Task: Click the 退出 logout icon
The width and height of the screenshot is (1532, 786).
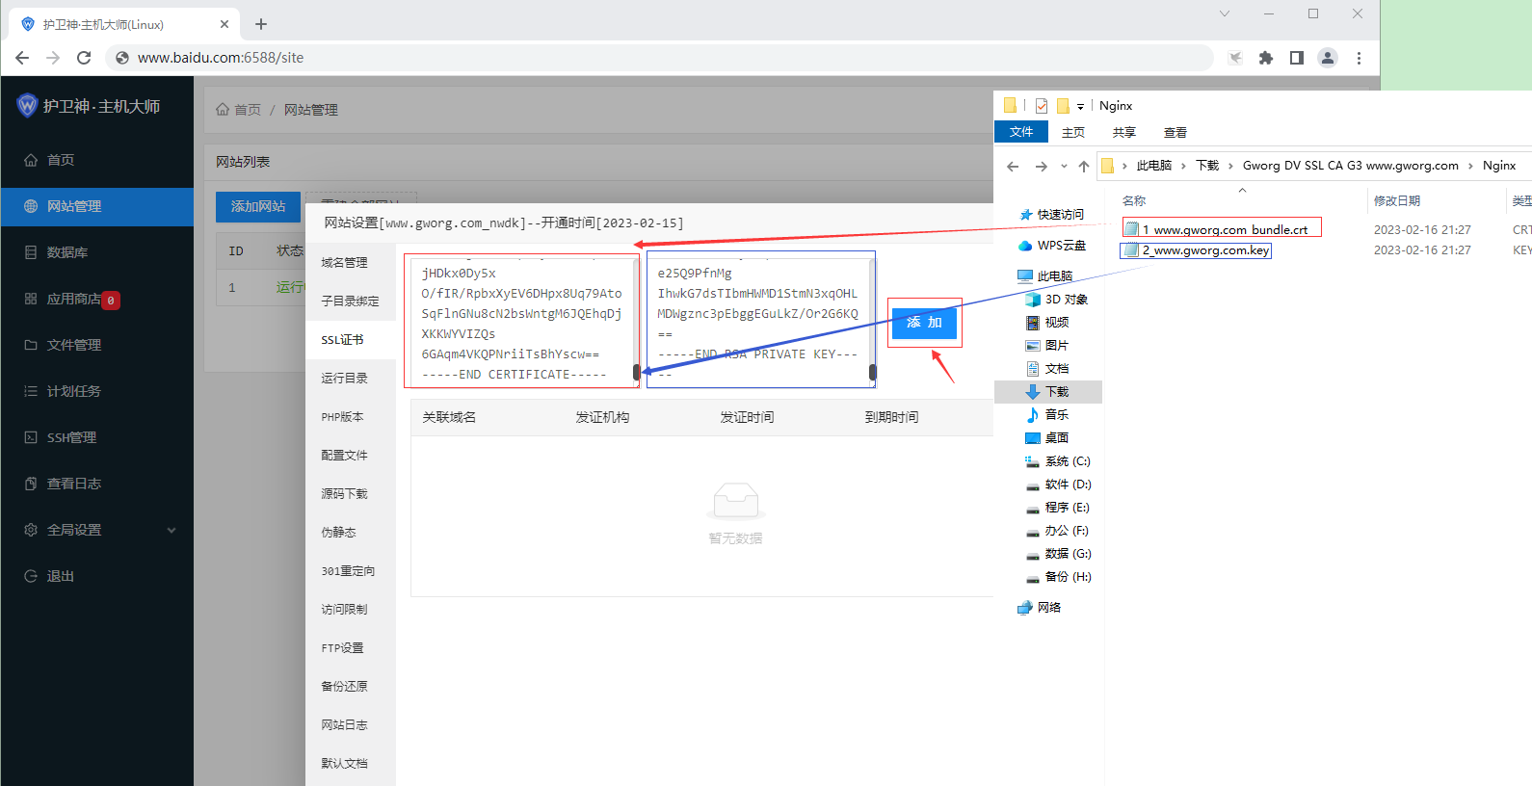Action: (31, 576)
